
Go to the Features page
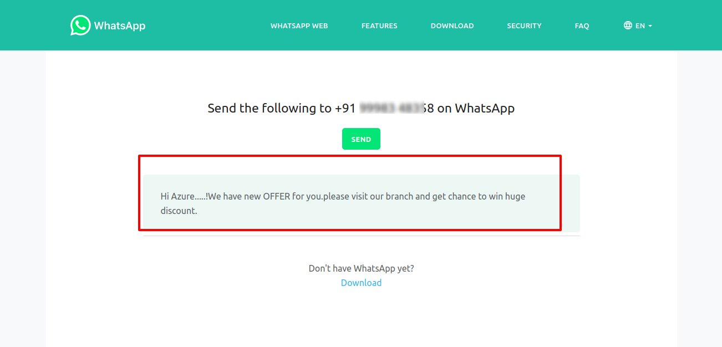379,26
